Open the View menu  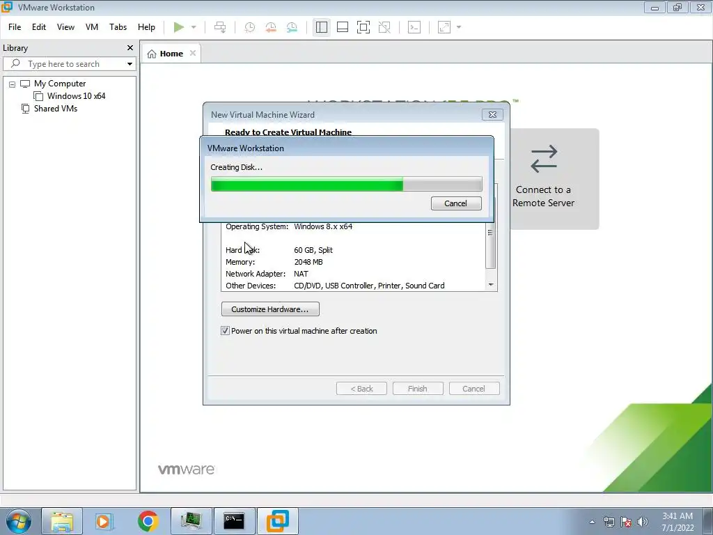(65, 27)
